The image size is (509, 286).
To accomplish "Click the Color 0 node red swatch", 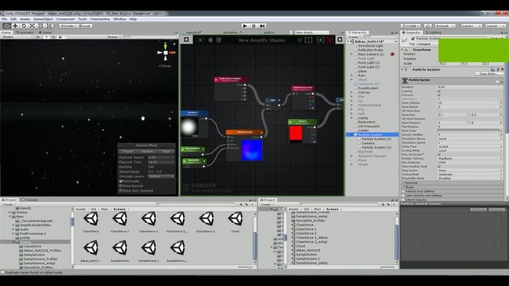I will pos(296,133).
